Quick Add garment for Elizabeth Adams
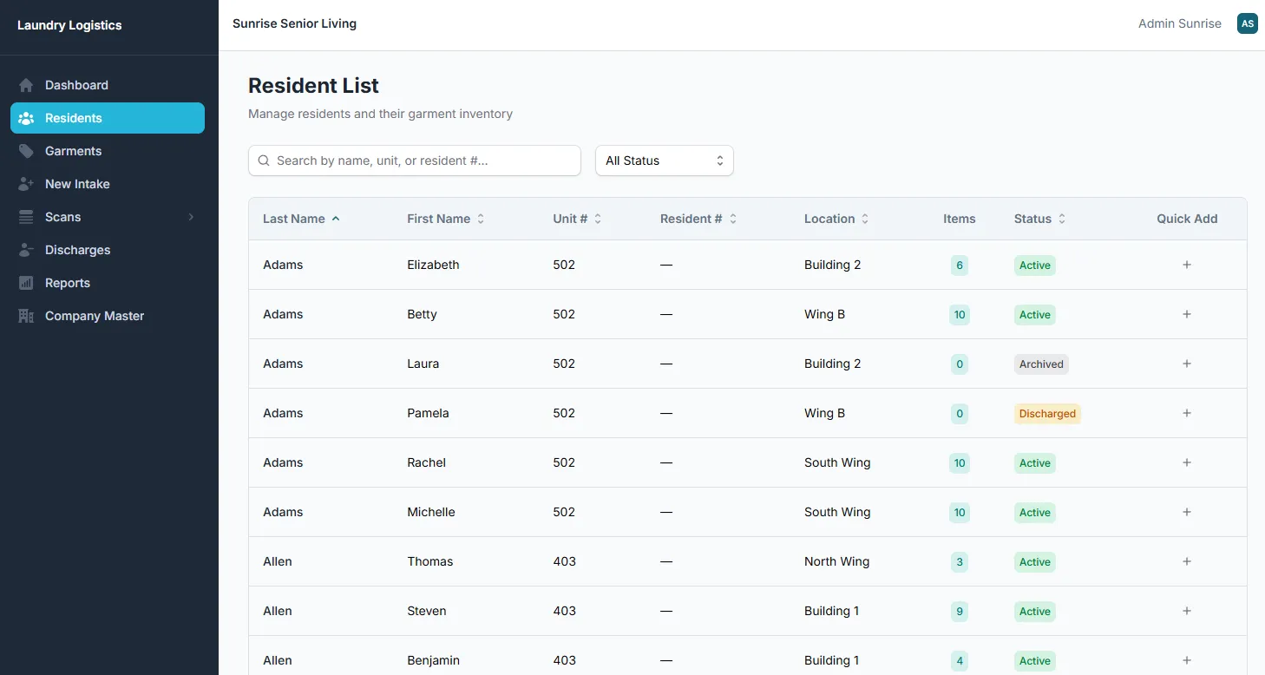The height and width of the screenshot is (675, 1265). click(x=1187, y=265)
